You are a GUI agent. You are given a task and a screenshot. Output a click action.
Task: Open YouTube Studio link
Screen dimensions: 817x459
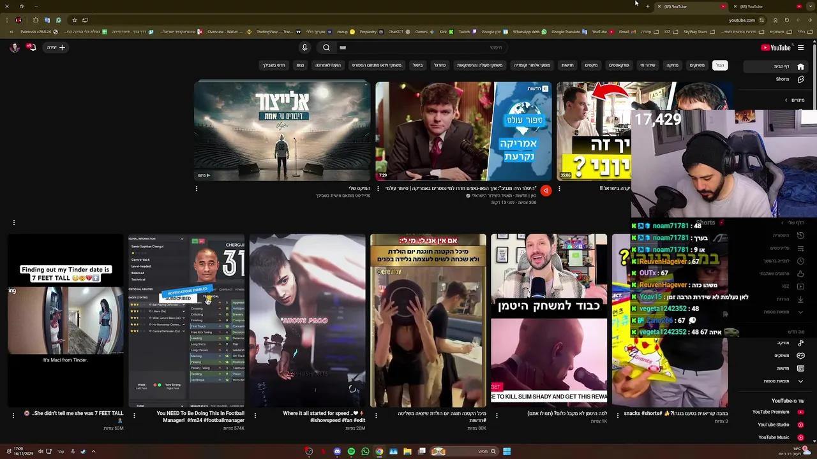point(780,425)
